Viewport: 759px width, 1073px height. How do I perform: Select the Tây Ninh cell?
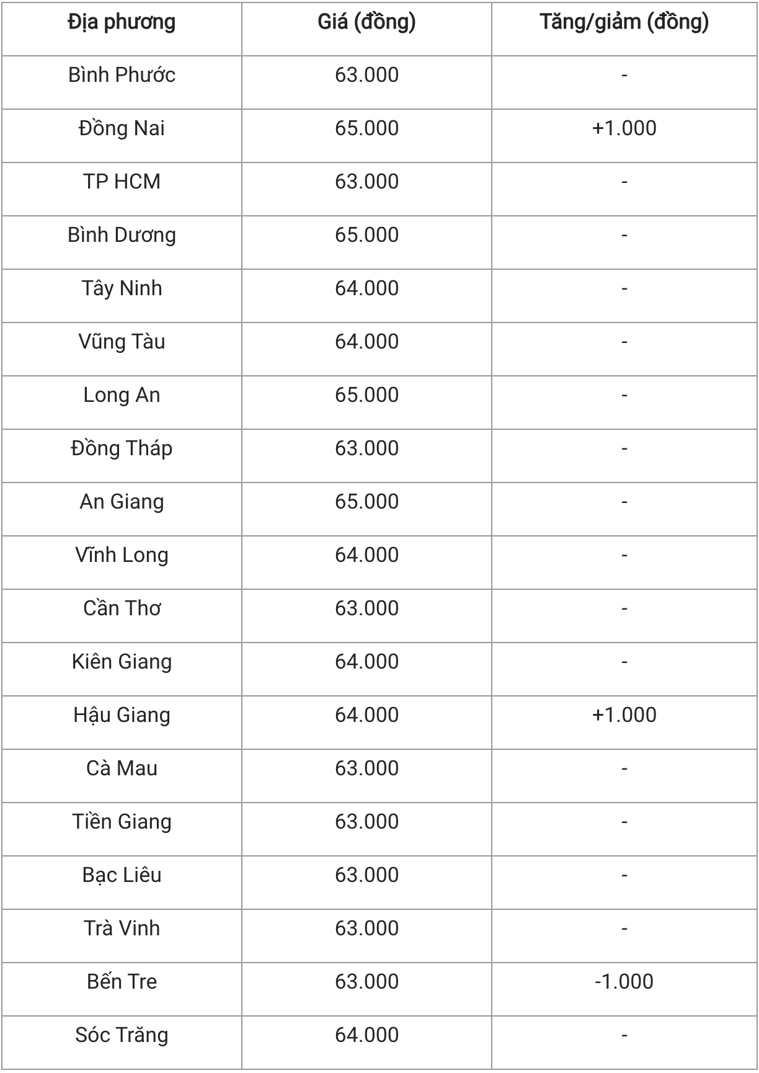tap(122, 288)
